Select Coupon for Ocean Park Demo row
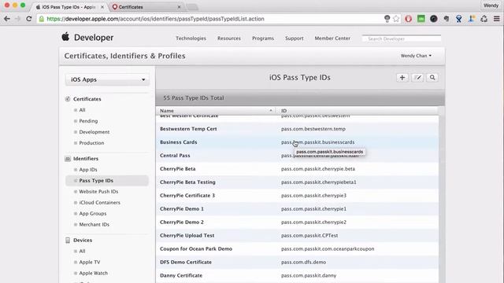 (x=298, y=248)
